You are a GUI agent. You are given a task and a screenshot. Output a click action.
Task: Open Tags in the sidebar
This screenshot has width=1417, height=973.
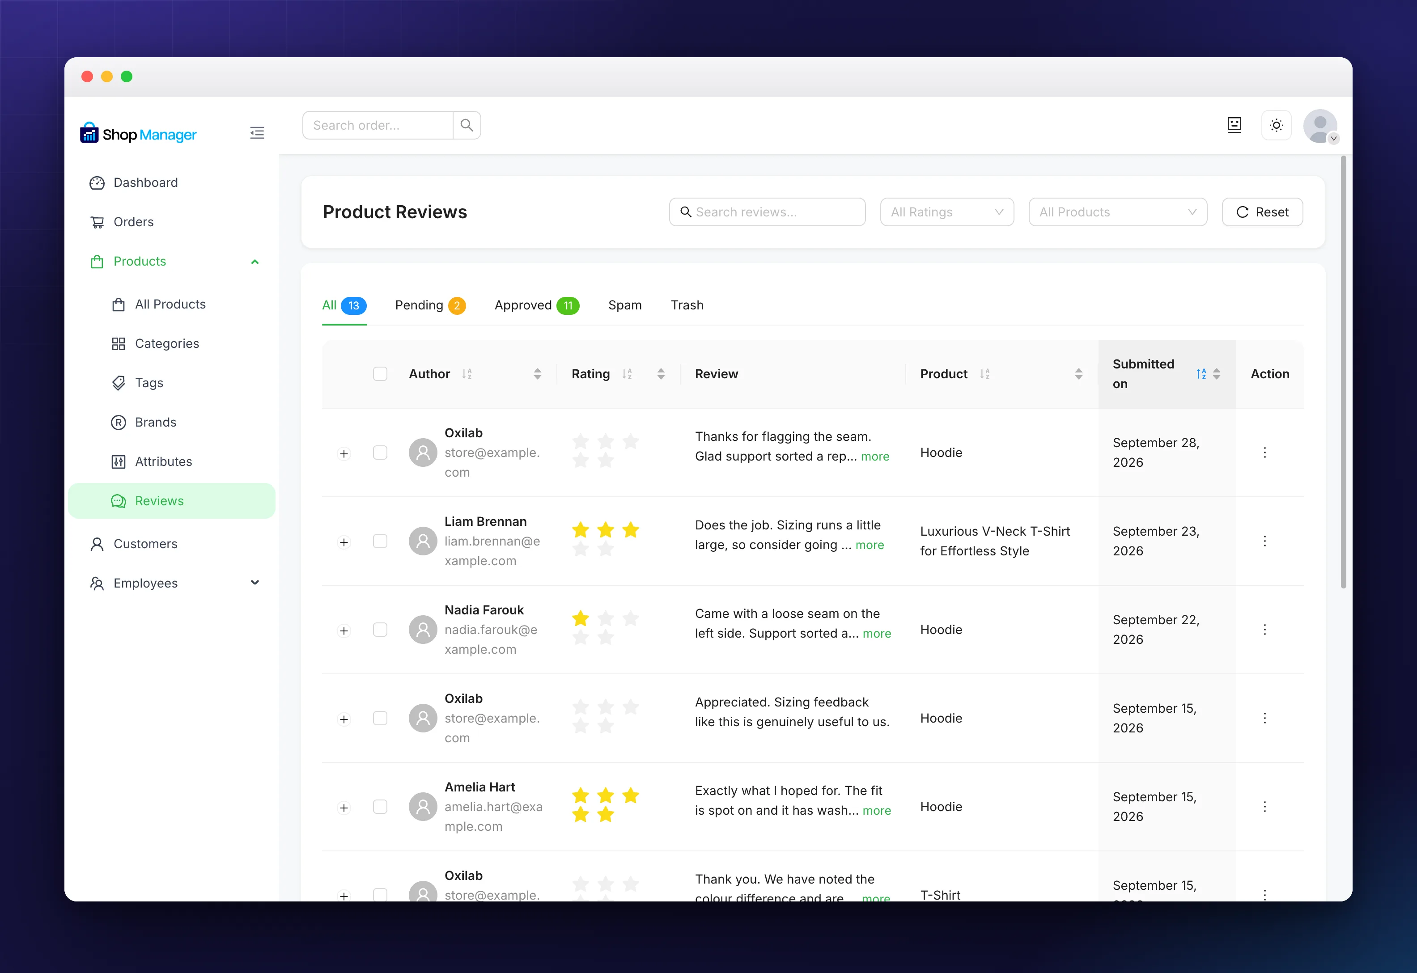point(172,383)
